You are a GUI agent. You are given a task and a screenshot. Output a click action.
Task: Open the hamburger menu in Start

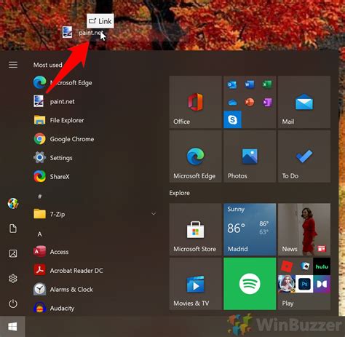[x=13, y=65]
